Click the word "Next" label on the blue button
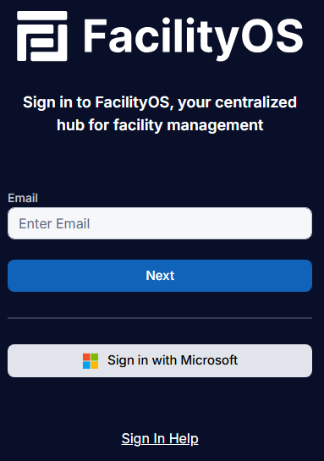 click(x=160, y=276)
